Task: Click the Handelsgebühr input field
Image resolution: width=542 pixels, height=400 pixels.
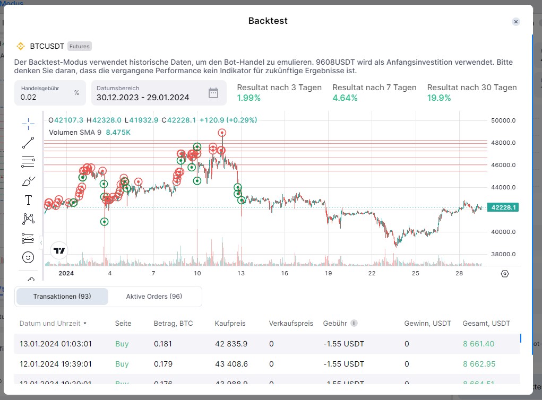Action: (45, 97)
